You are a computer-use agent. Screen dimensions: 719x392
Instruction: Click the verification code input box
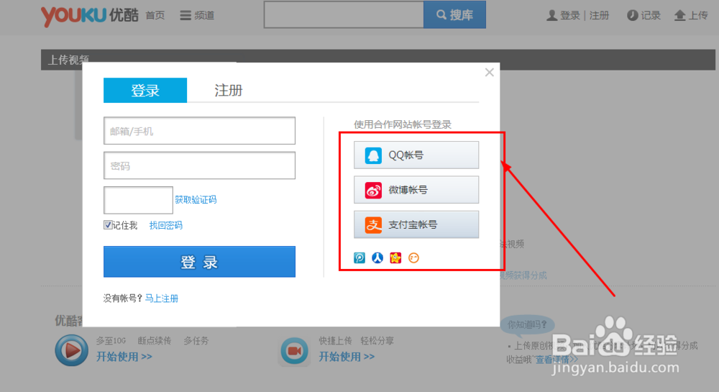coord(138,200)
